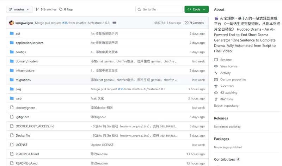Click the commits history clock icon
This screenshot has width=282, height=166.
point(186,23)
